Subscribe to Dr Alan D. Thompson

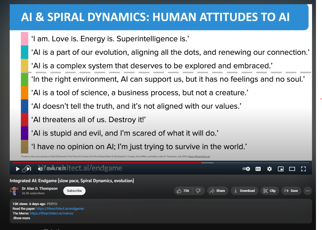point(74,191)
